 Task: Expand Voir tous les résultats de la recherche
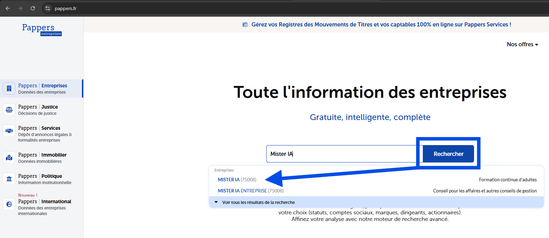[376, 202]
